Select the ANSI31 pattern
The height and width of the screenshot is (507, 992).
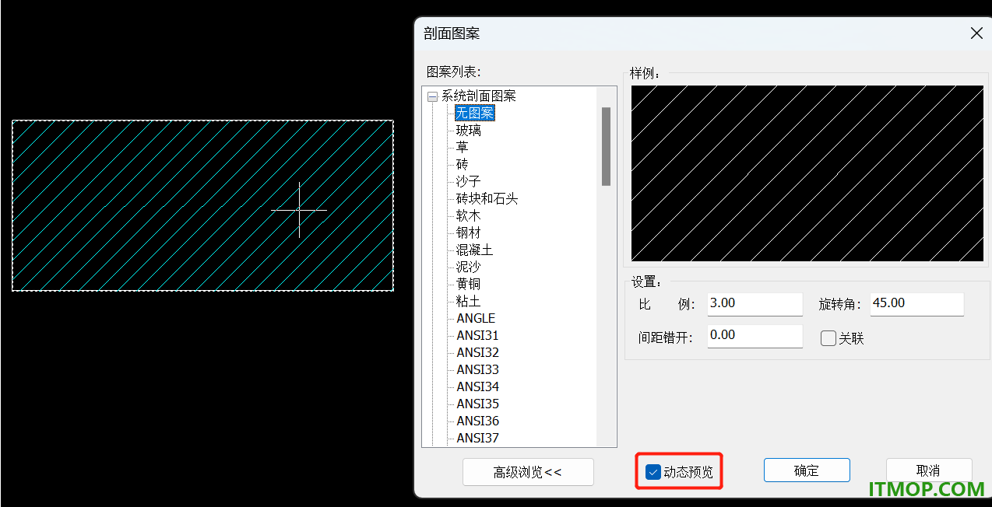pyautogui.click(x=478, y=335)
